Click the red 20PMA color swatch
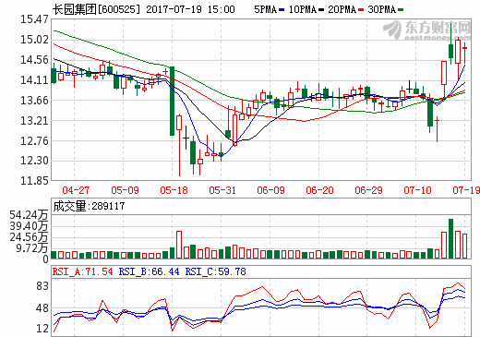The width and height of the screenshot is (480, 337). [361, 10]
